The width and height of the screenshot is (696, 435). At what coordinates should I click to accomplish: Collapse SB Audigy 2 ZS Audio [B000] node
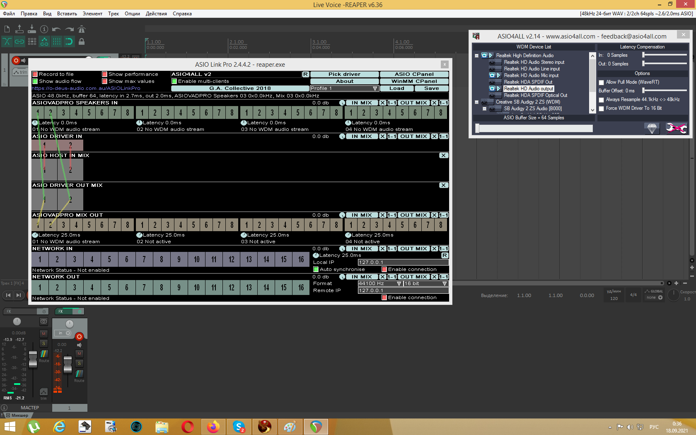484,109
